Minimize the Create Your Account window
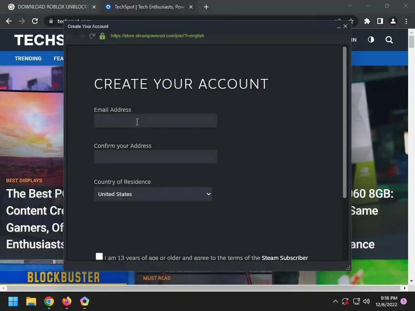Screen dimensions: 415x311 click(x=338, y=26)
